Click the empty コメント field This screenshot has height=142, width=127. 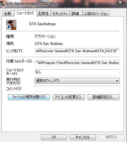(x=77, y=89)
